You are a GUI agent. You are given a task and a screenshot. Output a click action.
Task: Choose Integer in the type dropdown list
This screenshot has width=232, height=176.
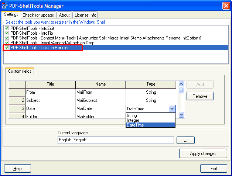click(x=150, y=120)
